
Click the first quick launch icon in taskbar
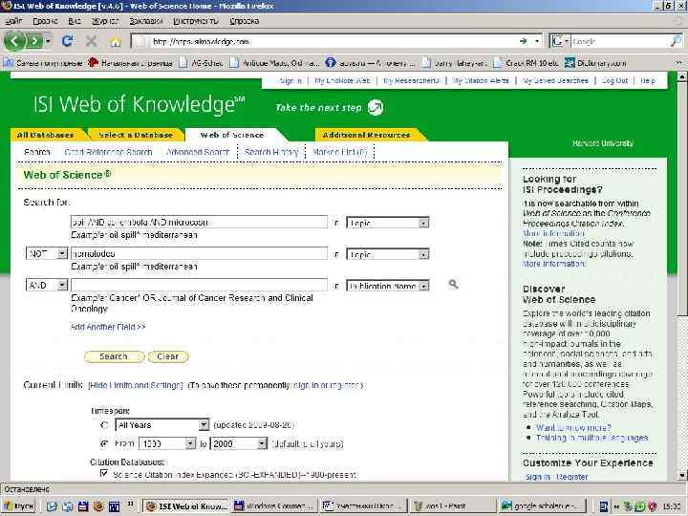52,506
